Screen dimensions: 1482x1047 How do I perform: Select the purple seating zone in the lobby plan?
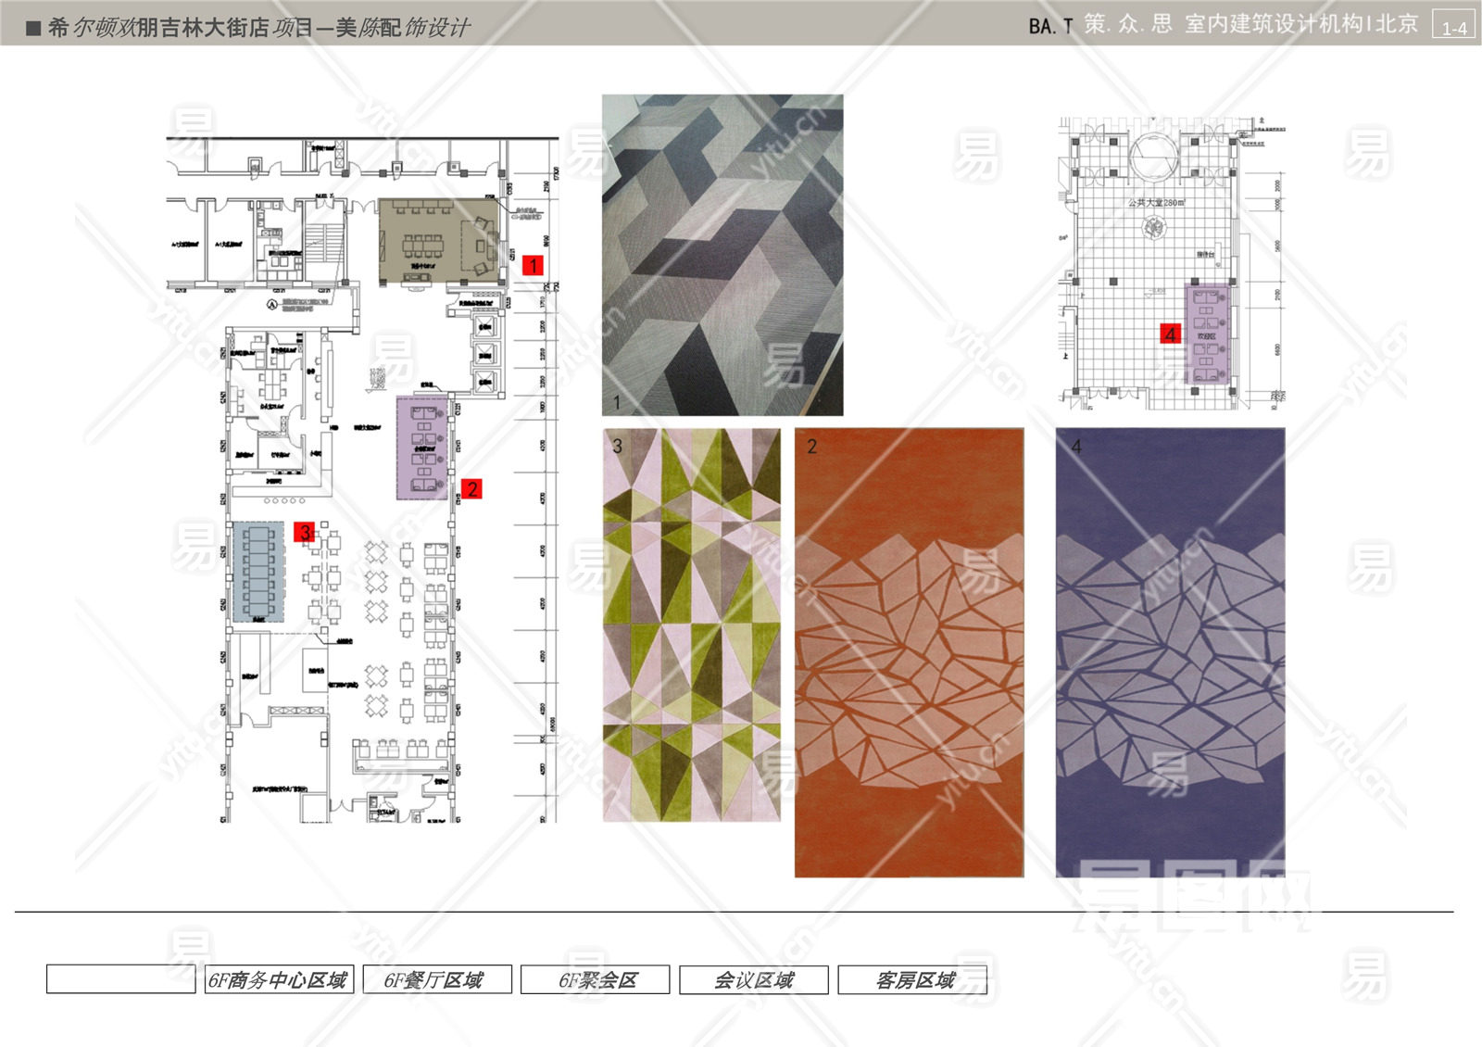click(x=1207, y=334)
